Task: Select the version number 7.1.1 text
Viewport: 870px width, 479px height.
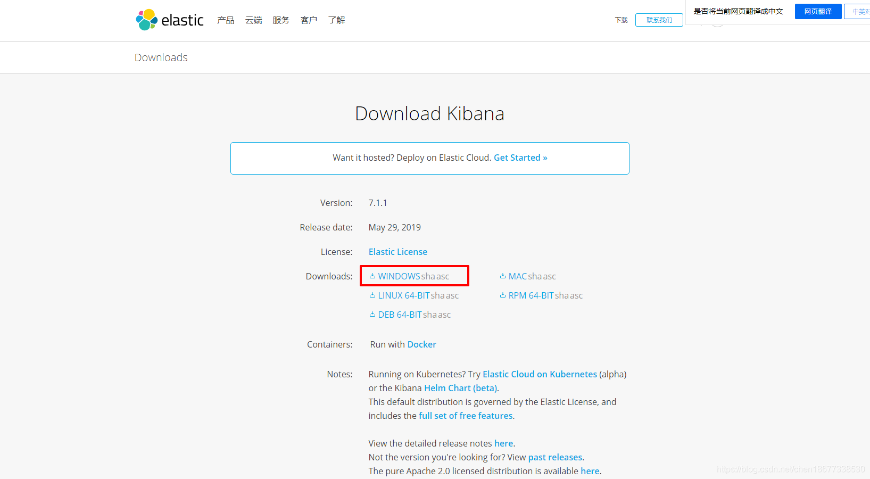Action: 378,203
